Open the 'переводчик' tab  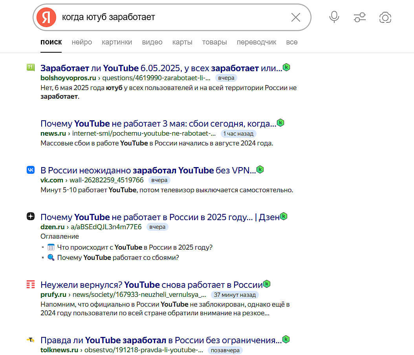click(256, 42)
